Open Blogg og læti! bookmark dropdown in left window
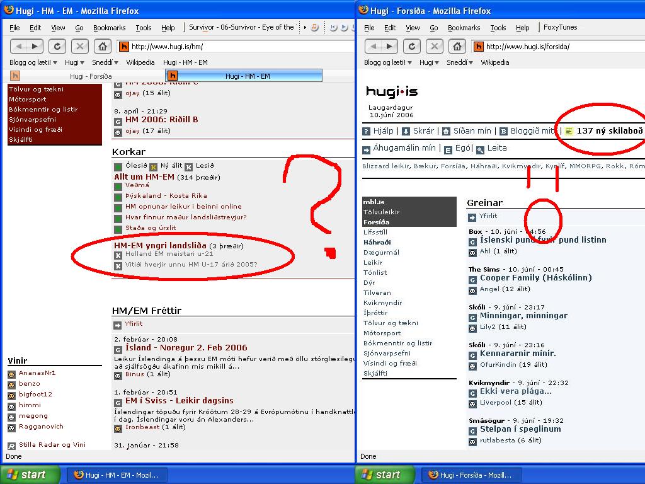 click(33, 62)
